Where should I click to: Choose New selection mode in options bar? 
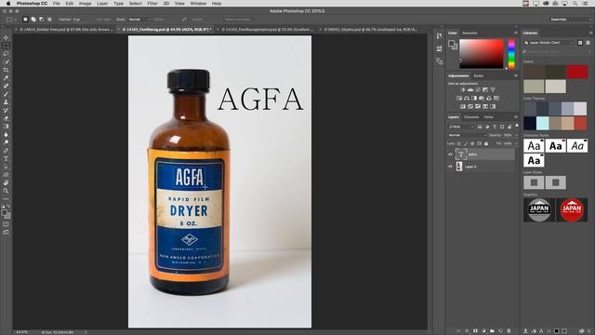click(x=25, y=20)
